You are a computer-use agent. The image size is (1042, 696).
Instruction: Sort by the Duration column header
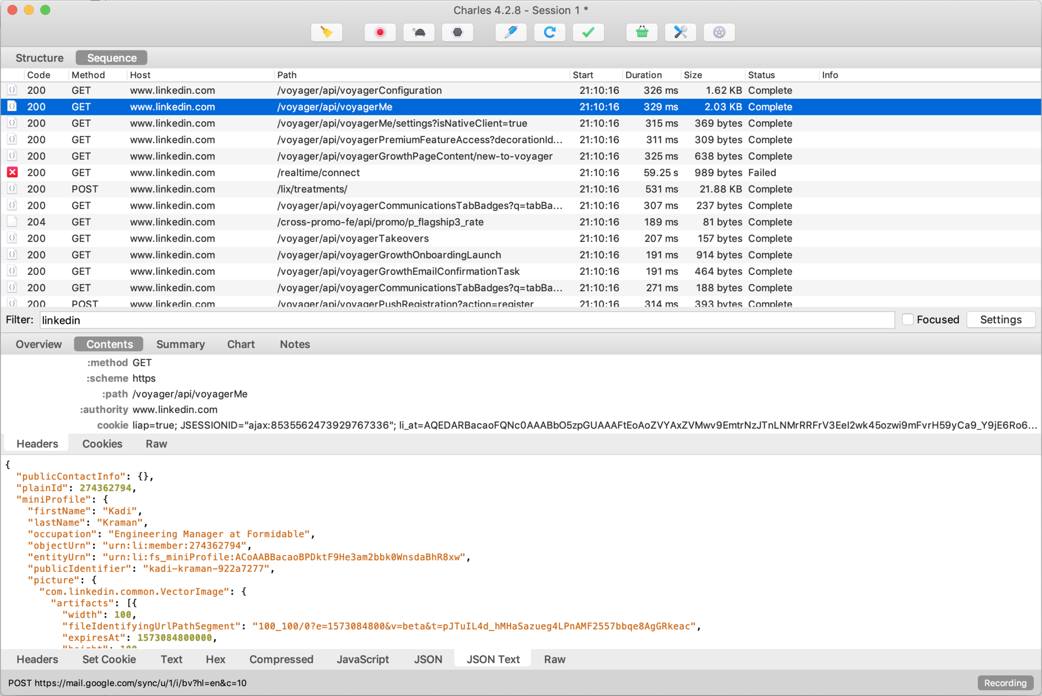tap(643, 75)
